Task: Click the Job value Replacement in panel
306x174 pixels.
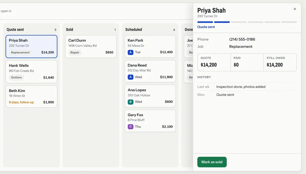Action: [241, 46]
